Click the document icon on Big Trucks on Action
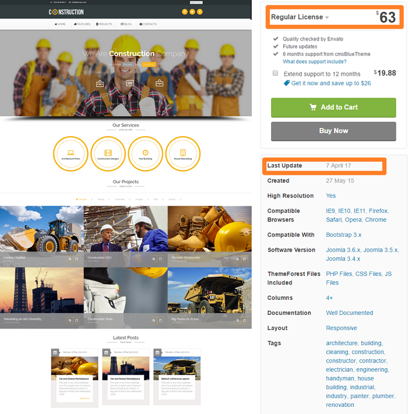The height and width of the screenshot is (414, 410). click(x=244, y=320)
